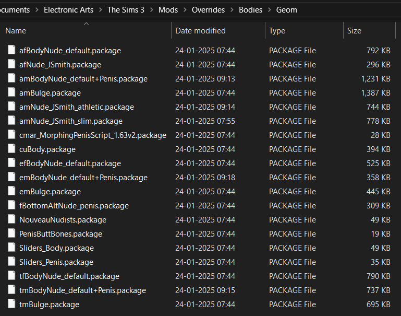Select file name cuBody.package

tap(47, 149)
